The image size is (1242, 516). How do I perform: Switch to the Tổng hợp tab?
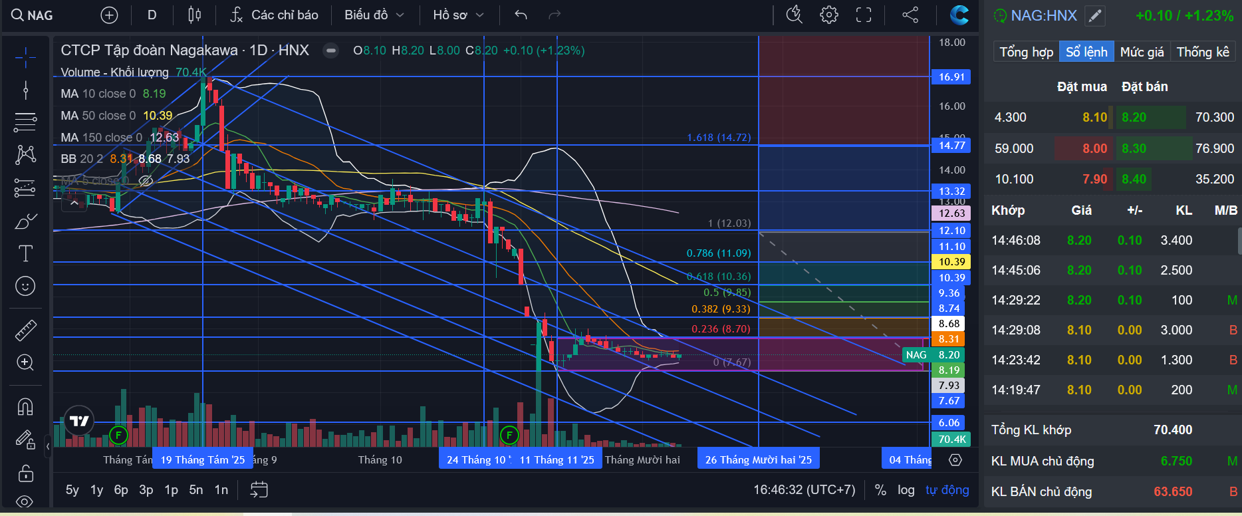point(1027,52)
